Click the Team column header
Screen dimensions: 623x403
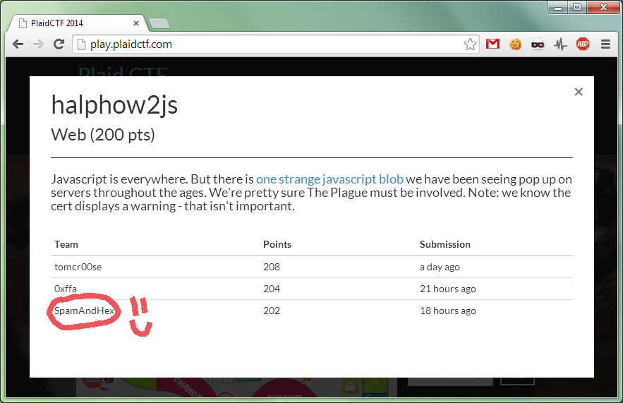point(66,244)
